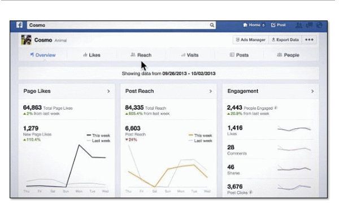Click the Export Data button
The width and height of the screenshot is (339, 209).
[x=285, y=40]
